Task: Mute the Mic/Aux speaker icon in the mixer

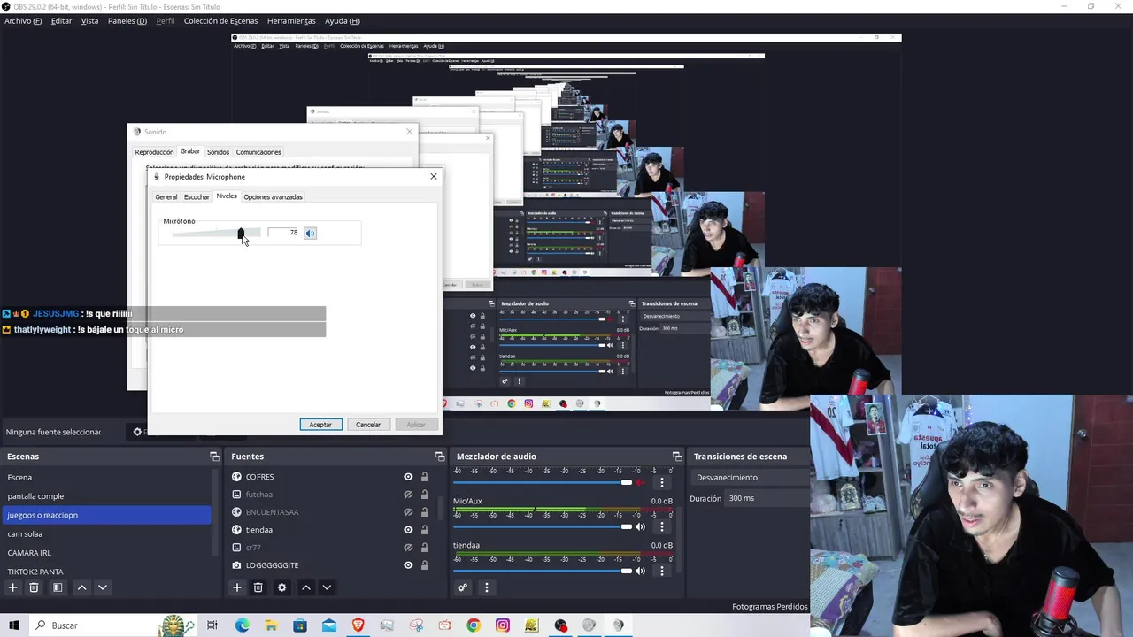Action: click(640, 527)
